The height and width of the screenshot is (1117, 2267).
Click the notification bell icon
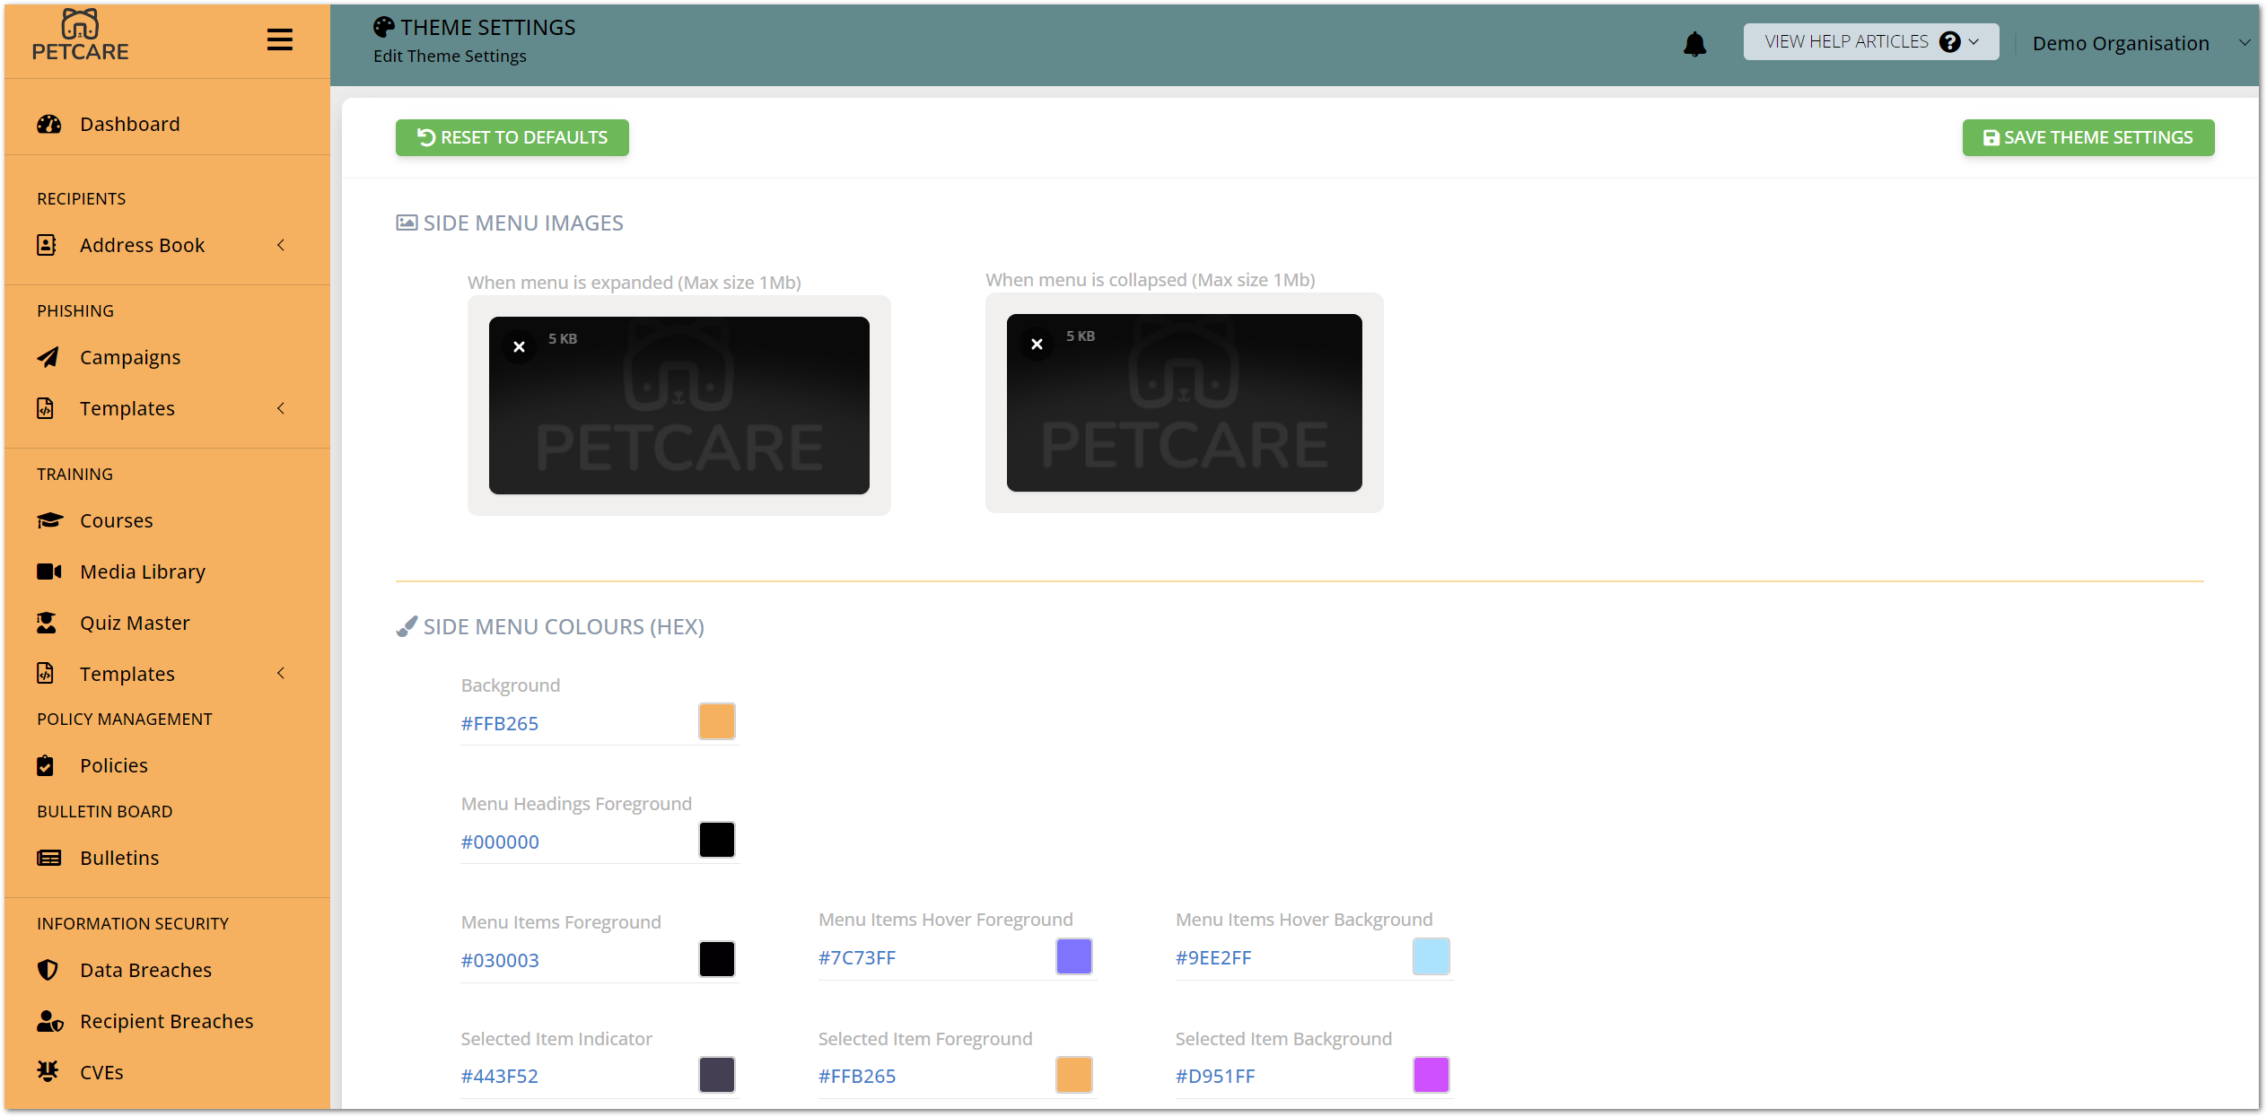(1694, 43)
